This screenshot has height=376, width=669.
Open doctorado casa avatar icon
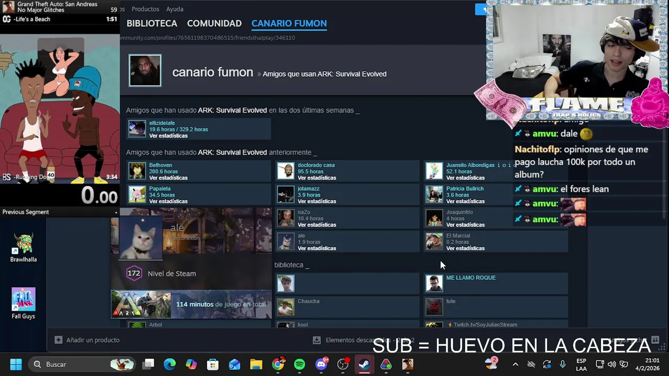coord(286,171)
